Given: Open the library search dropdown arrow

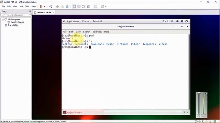Looking at the screenshot, I should coord(30,15).
